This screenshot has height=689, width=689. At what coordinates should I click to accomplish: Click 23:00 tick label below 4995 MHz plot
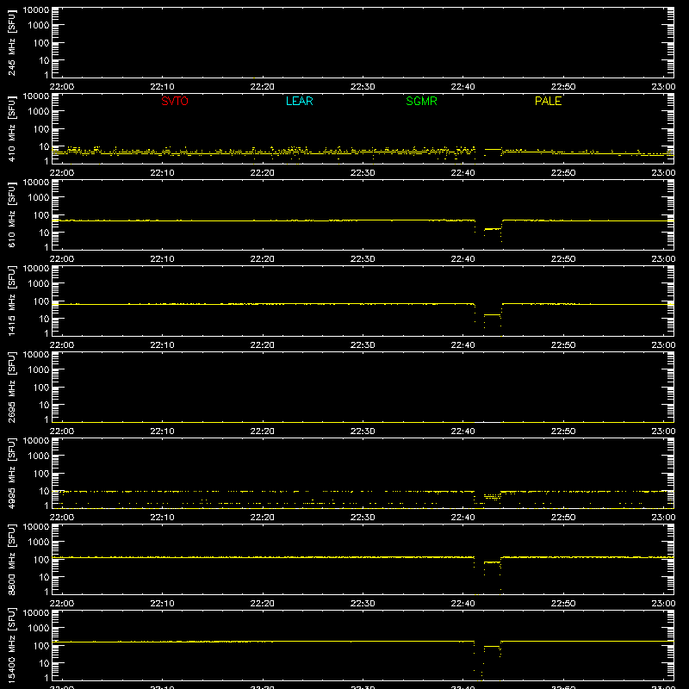pyautogui.click(x=663, y=518)
